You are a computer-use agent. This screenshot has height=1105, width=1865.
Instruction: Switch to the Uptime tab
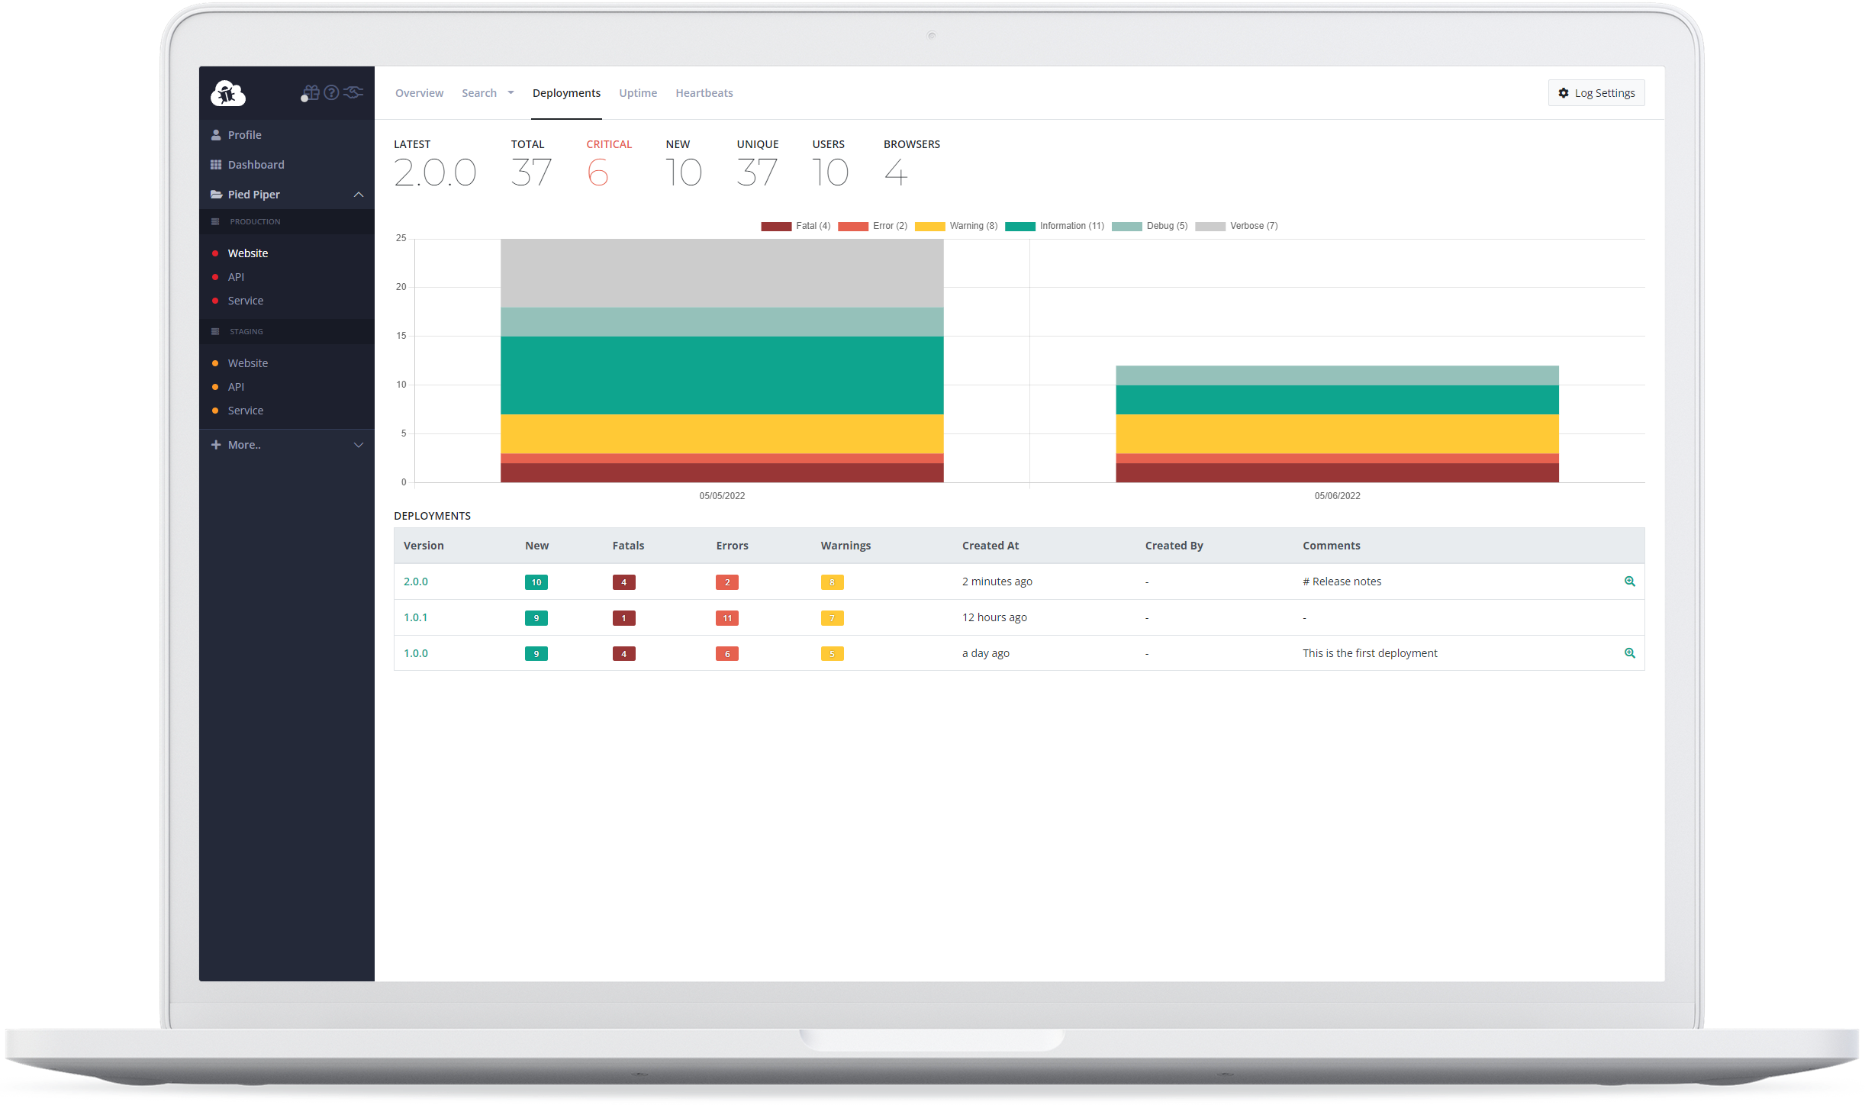(x=638, y=92)
